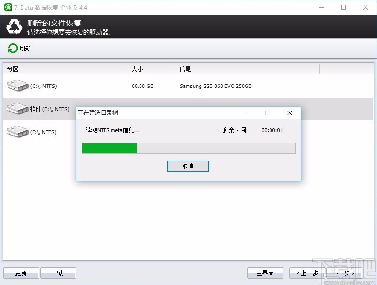The image size is (377, 285).
Task: Click the 00:00:01 remaining time value
Action: pyautogui.click(x=272, y=130)
